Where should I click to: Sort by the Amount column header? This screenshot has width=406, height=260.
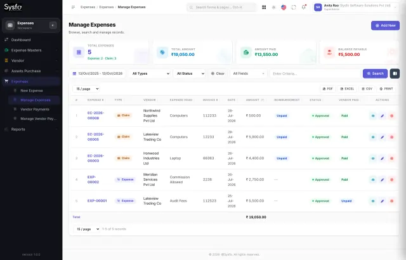pos(255,100)
